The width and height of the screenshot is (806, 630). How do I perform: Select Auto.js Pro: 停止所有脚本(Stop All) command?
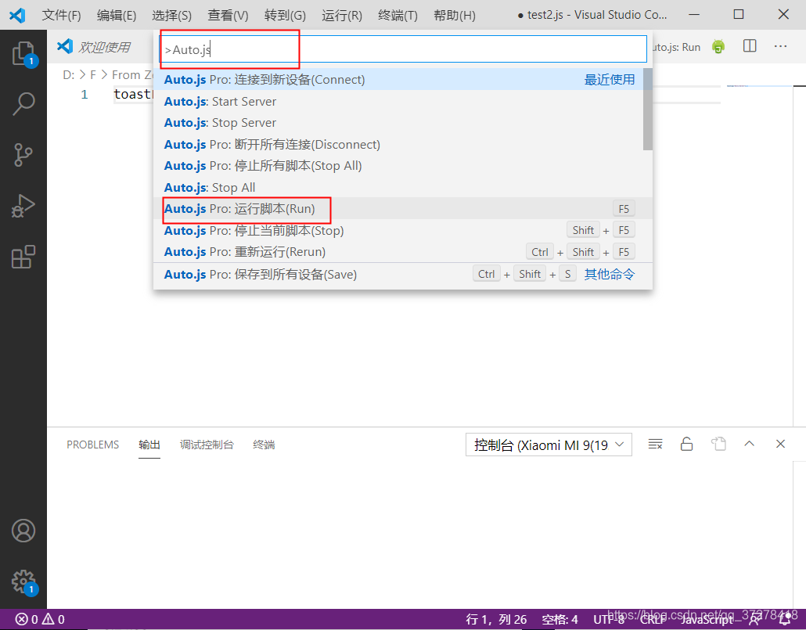pyautogui.click(x=398, y=166)
